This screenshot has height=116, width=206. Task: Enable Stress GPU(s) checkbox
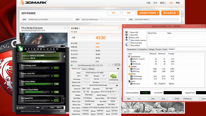point(129,45)
